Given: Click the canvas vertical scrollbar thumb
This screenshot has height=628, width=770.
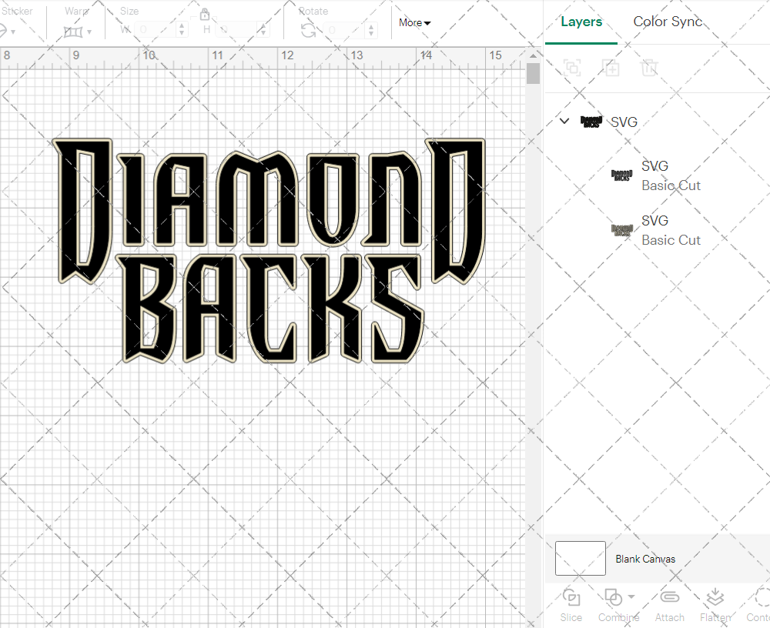Looking at the screenshot, I should click(533, 74).
